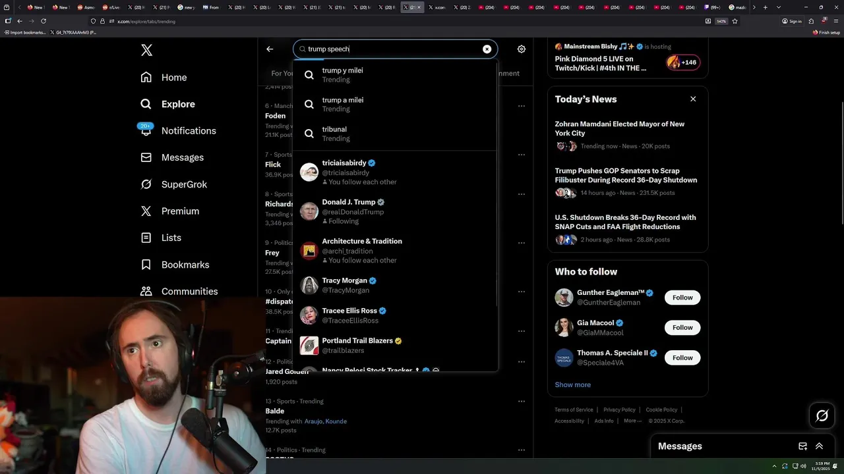
Task: Open Premium in the sidebar
Action: click(x=170, y=211)
